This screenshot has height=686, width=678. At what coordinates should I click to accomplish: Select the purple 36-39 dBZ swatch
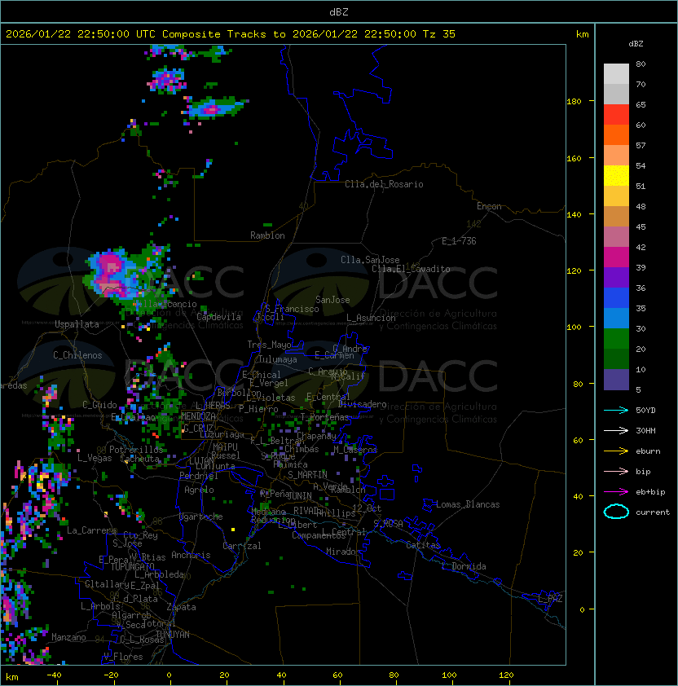coord(616,277)
